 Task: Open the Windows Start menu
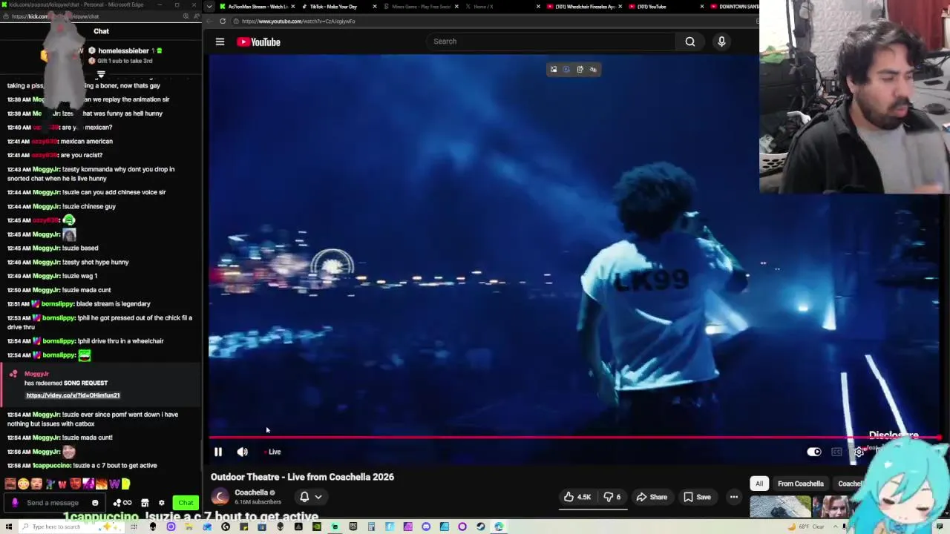point(8,527)
